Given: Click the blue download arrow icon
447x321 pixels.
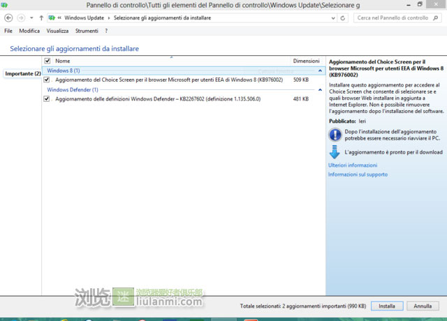Looking at the screenshot, I should [x=335, y=152].
